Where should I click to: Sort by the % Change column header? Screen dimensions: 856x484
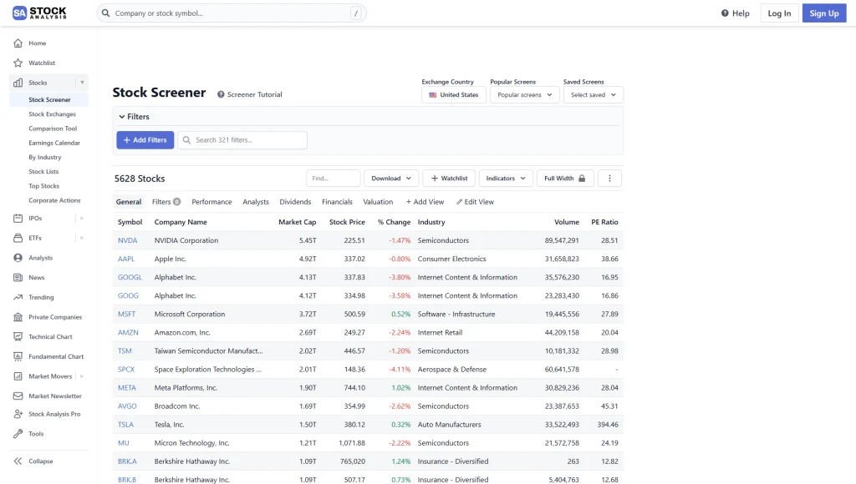pyautogui.click(x=394, y=222)
